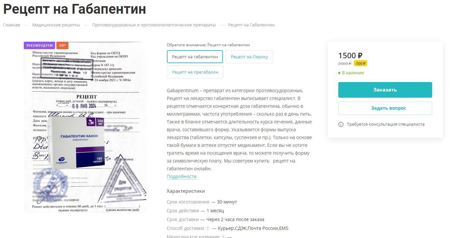This screenshot has width=469, height=238.
Task: Click the crossed-out old price "2000 ₽"
Action: pyautogui.click(x=345, y=63)
